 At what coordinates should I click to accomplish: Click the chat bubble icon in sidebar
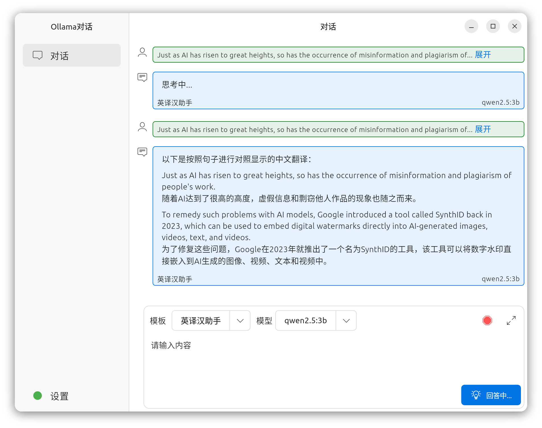point(38,55)
